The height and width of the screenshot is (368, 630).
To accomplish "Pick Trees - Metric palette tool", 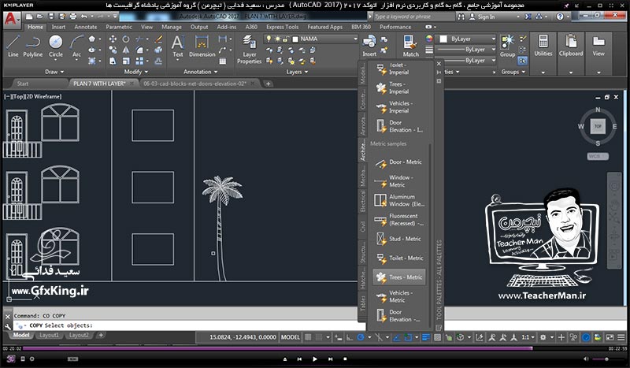I will (398, 277).
